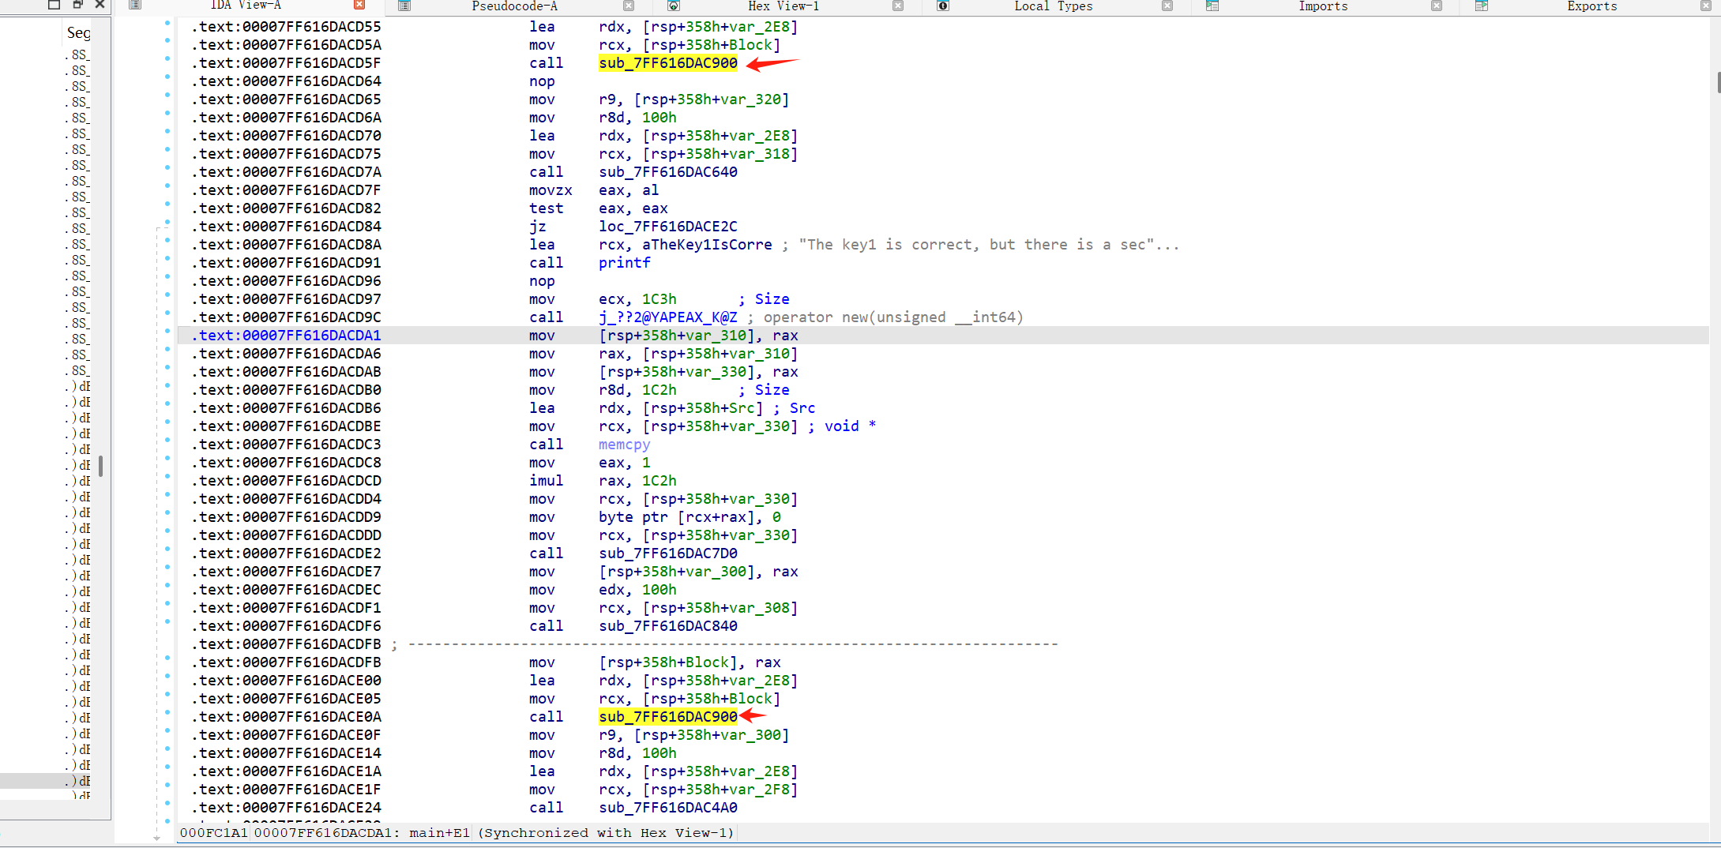Close the IDA View-A tab
This screenshot has height=848, width=1721.
click(x=359, y=5)
